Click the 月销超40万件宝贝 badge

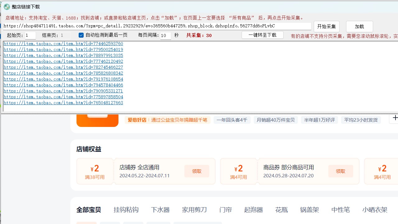[275, 120]
